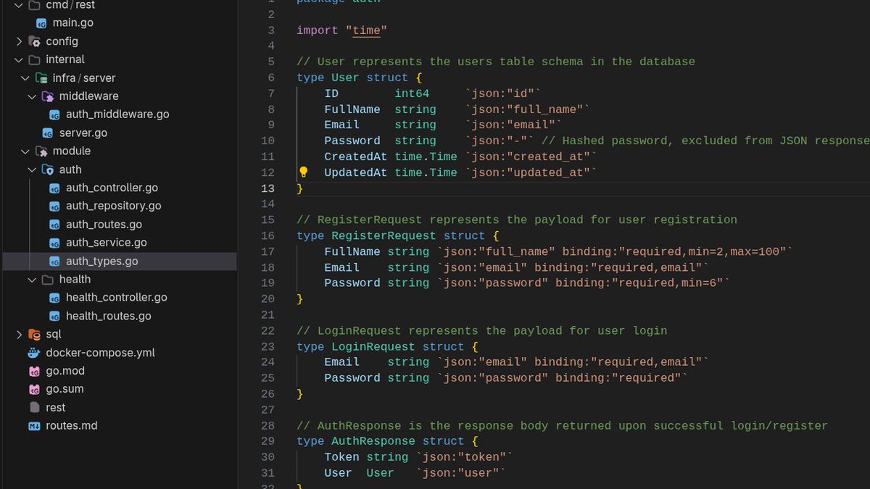This screenshot has height=489, width=870.
Task: Click the Go icon beside auth_routes.go
Action: (54, 225)
